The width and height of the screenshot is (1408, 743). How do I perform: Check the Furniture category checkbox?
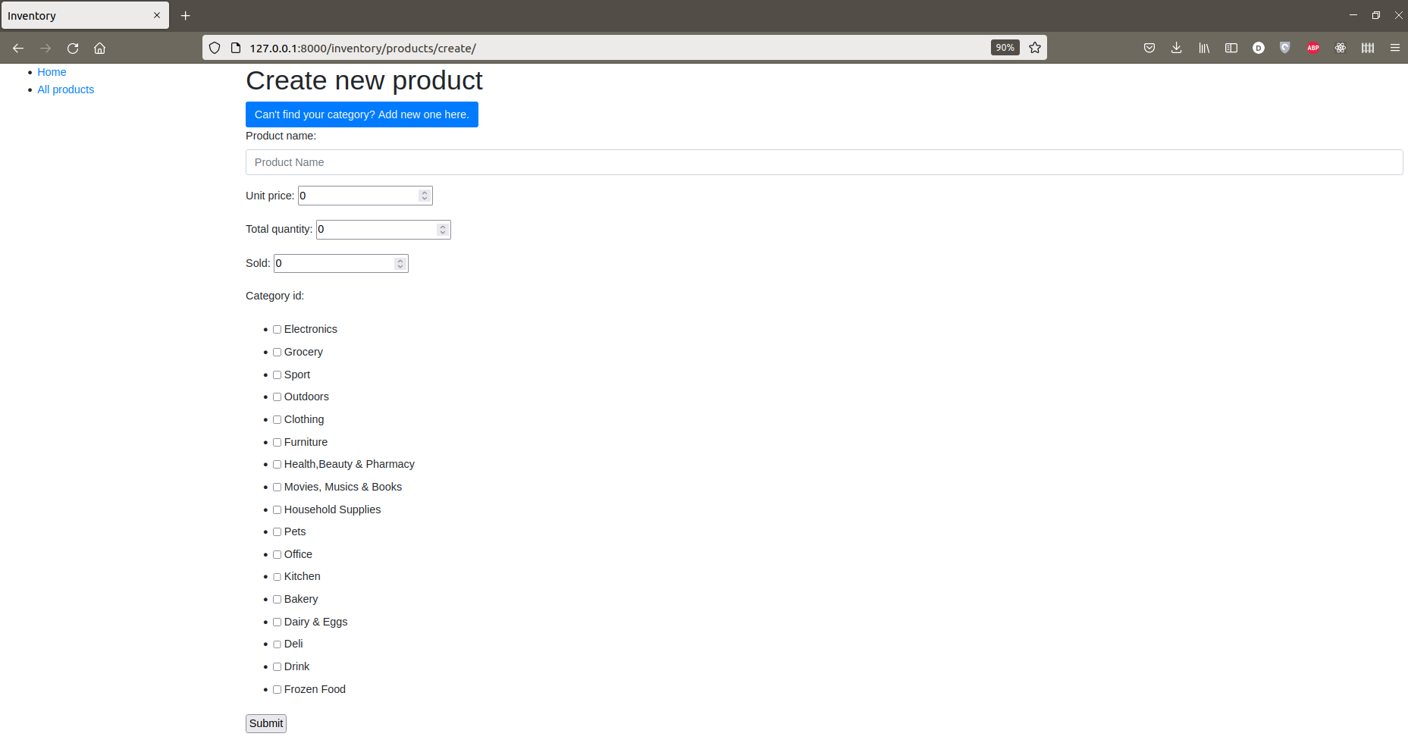(x=278, y=443)
